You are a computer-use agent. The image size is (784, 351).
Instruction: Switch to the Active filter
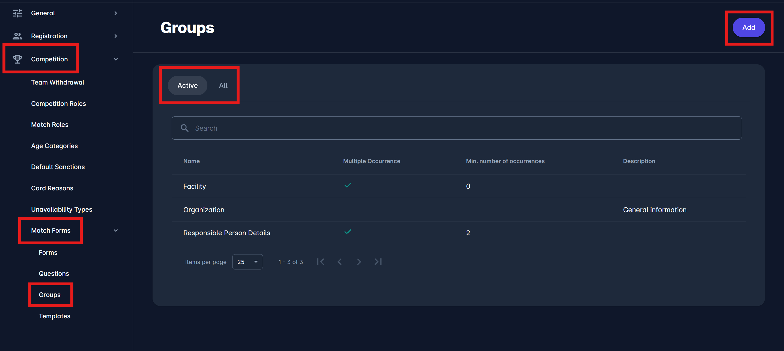187,85
